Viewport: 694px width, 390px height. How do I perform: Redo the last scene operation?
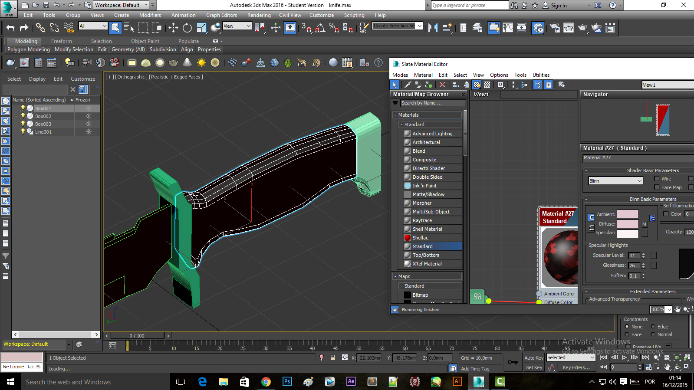24,28
